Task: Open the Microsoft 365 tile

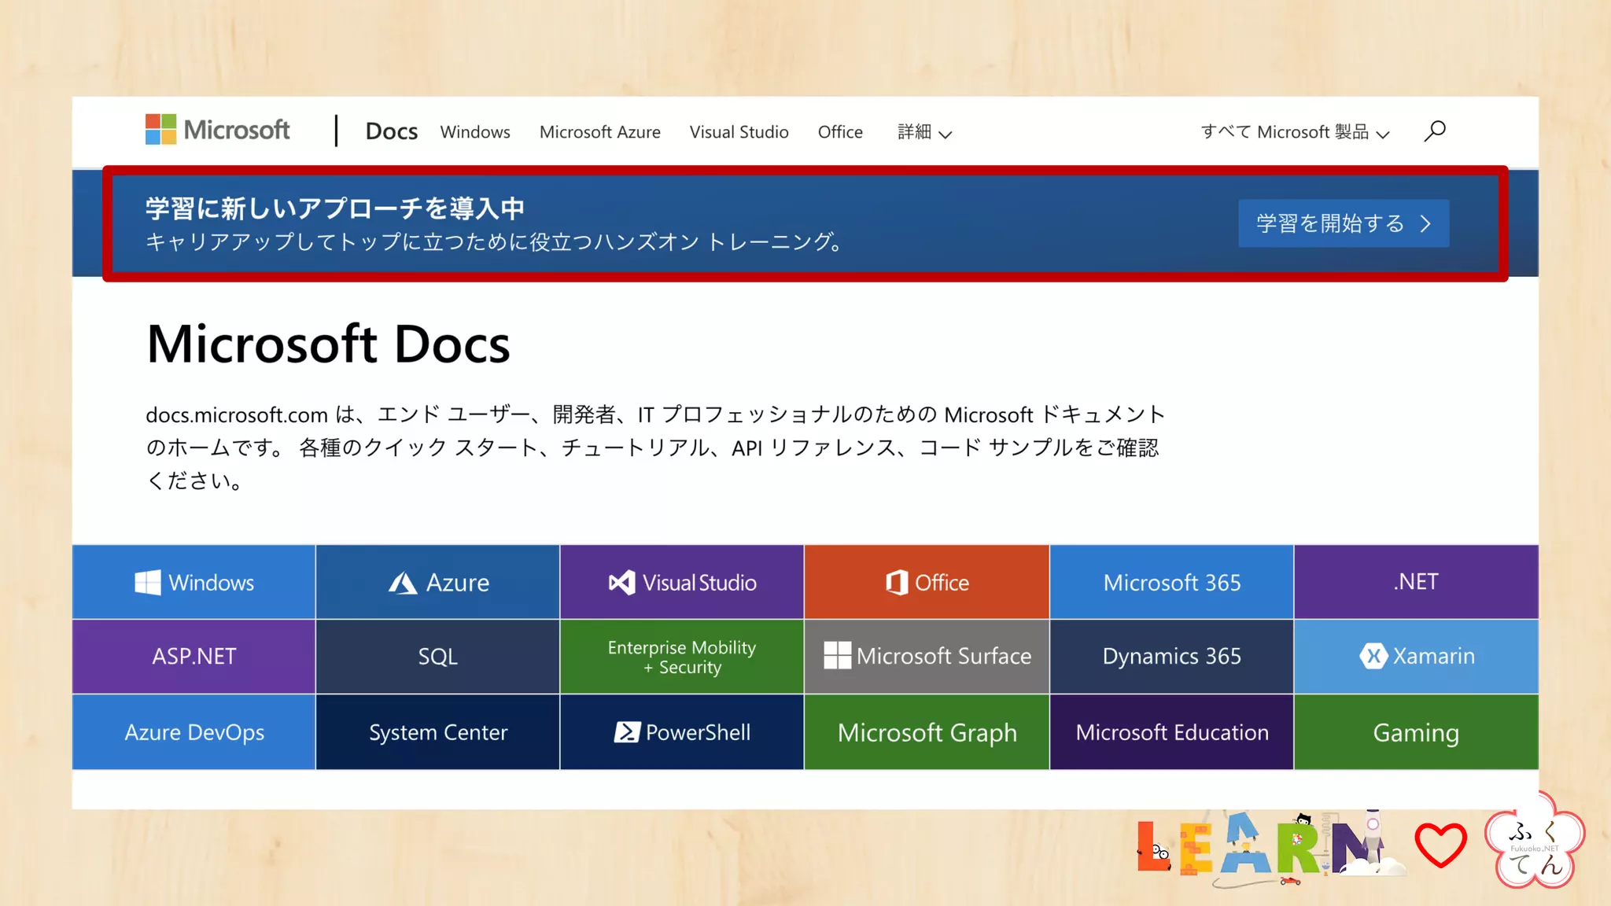Action: click(1171, 582)
